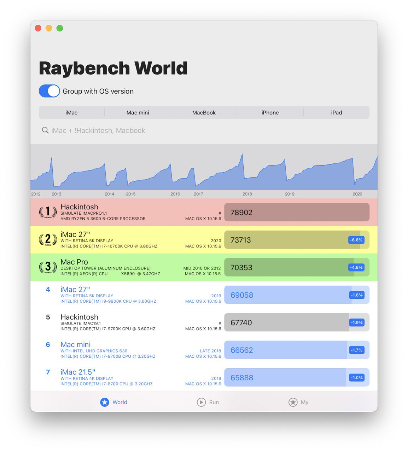Click the 69058 score bar

point(297,295)
